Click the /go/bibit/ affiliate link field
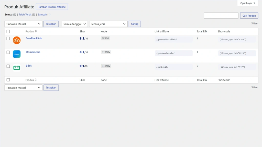The image size is (262, 147). (174, 67)
